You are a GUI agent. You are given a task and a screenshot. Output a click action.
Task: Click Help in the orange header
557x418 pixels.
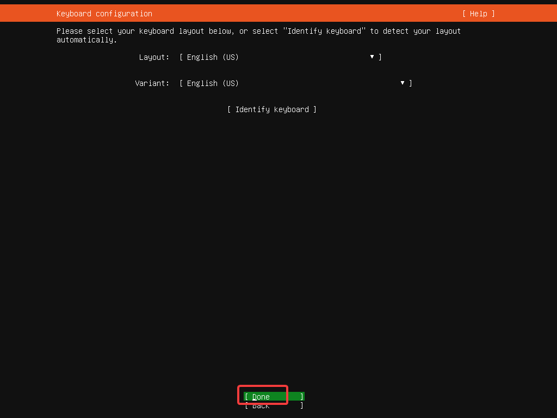coord(478,13)
